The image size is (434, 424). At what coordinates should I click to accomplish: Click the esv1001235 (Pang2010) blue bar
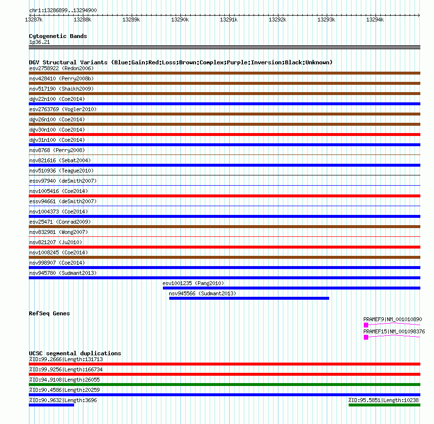pos(292,288)
